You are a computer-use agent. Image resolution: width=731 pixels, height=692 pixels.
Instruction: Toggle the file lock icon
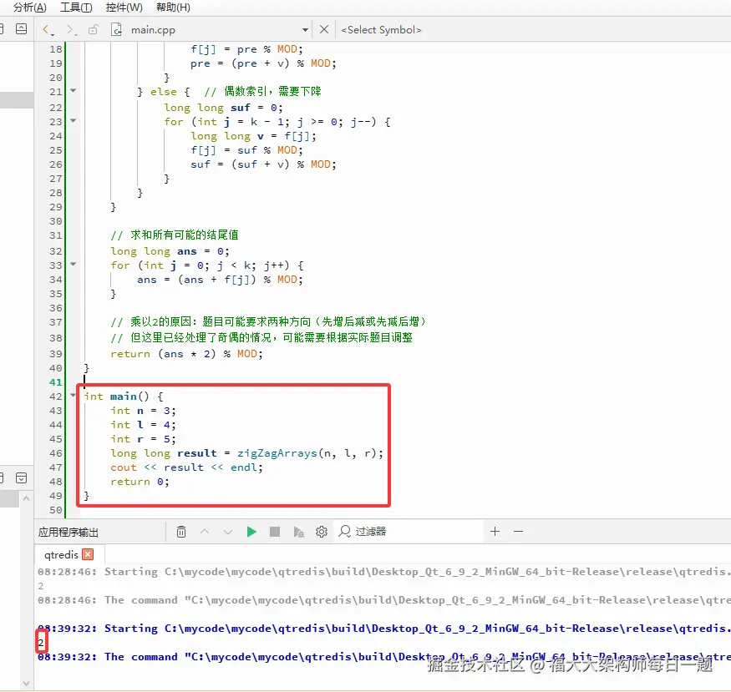point(94,30)
